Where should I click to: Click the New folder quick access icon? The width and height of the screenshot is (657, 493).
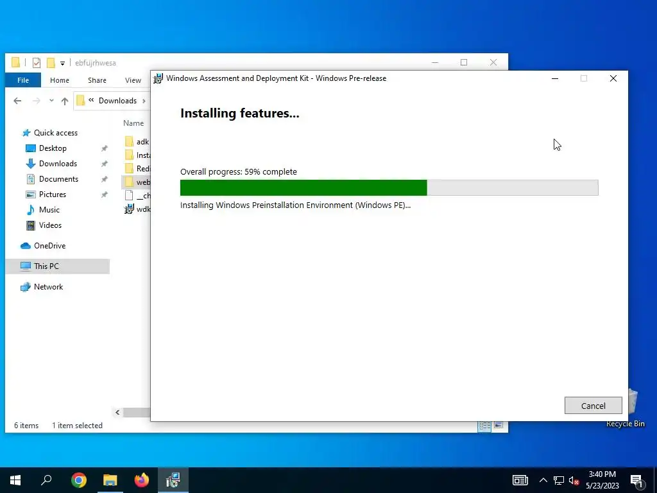click(51, 63)
